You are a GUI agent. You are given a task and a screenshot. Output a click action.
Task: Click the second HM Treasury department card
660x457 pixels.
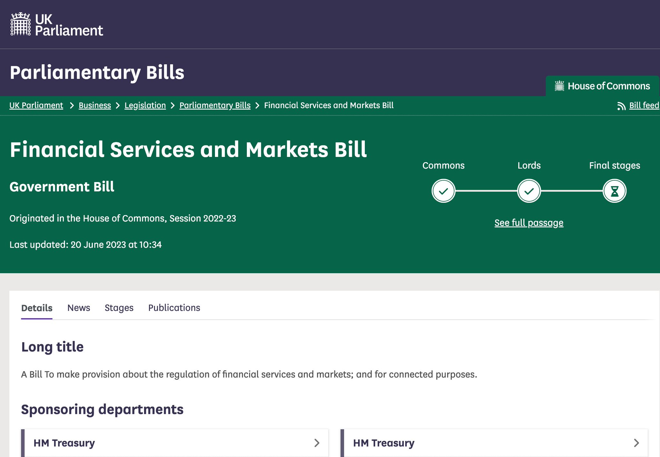[494, 443]
